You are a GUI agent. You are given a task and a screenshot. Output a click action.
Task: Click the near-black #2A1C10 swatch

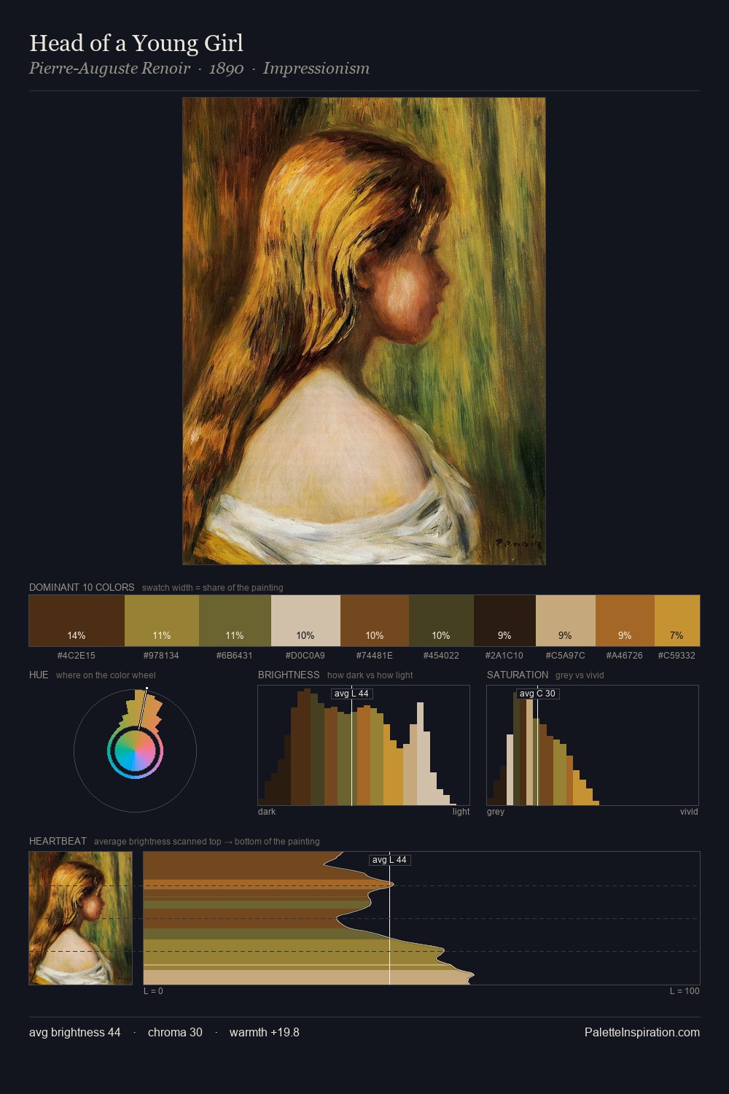504,621
